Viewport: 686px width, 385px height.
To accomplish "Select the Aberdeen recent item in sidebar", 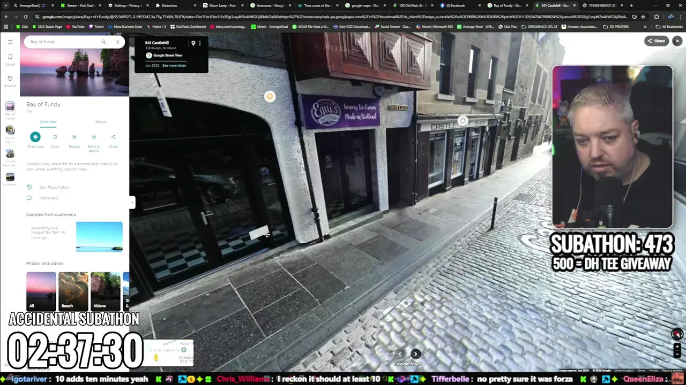I will [x=10, y=180].
